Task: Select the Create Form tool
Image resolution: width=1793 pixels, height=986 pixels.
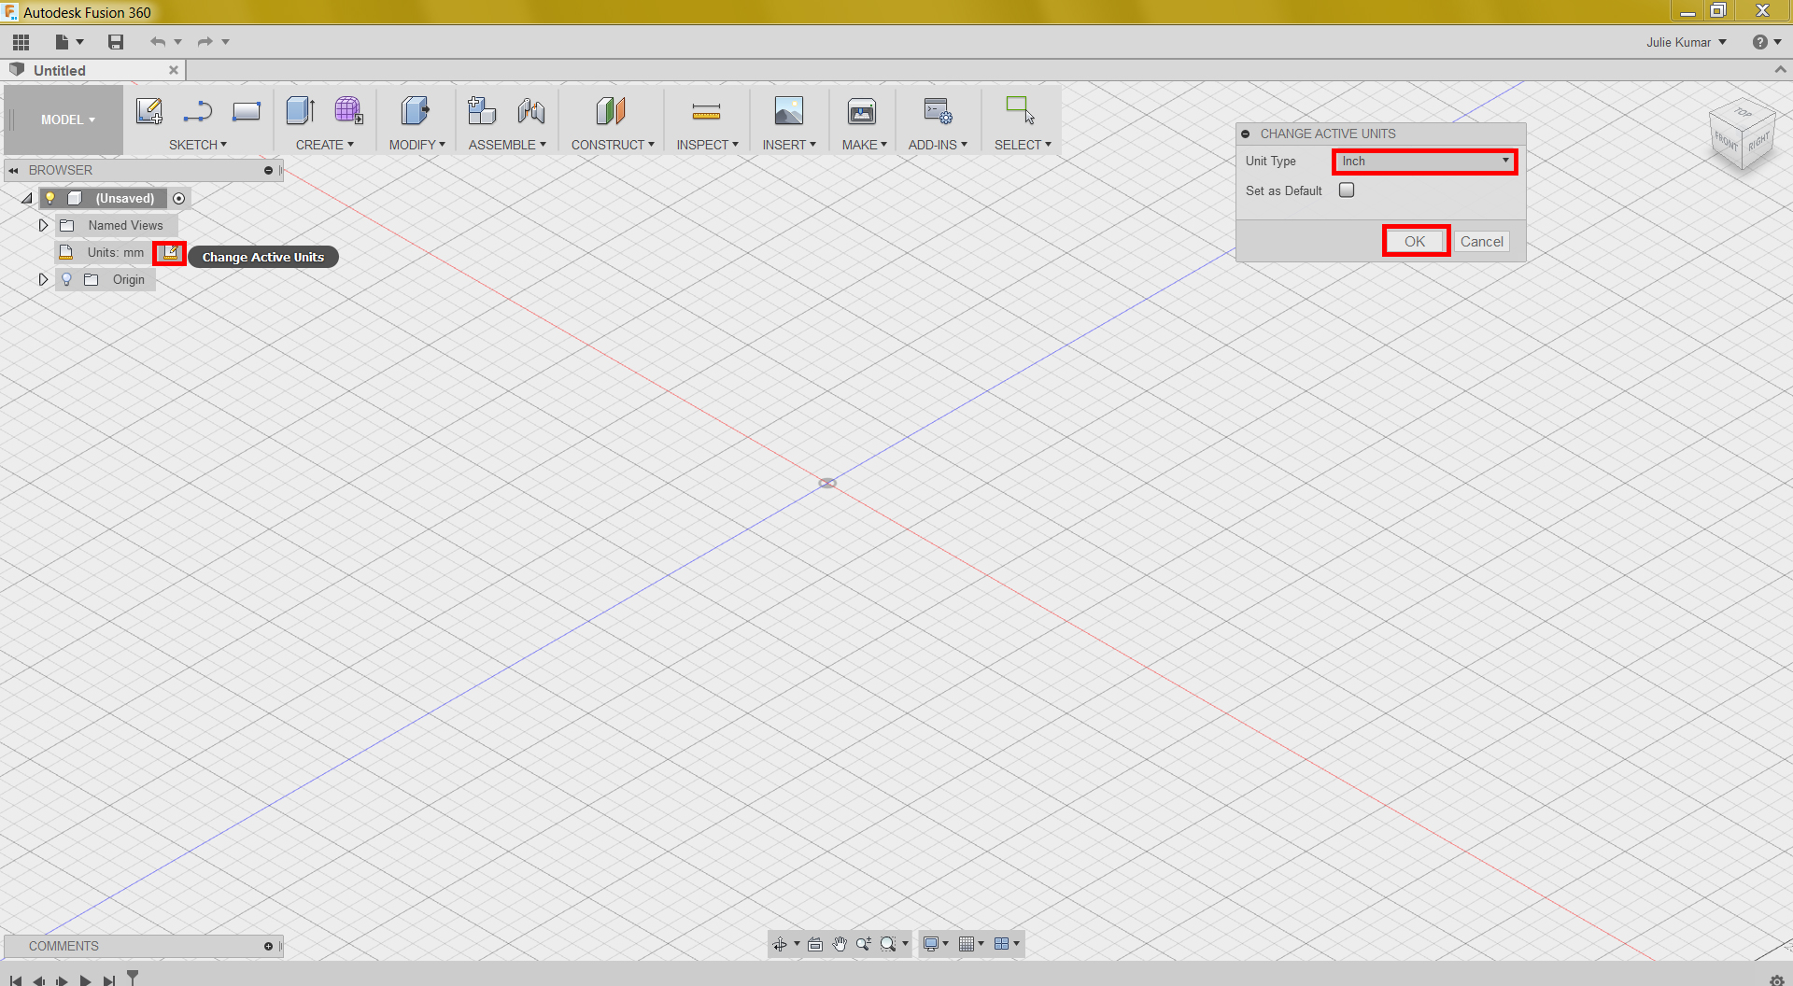Action: pyautogui.click(x=348, y=111)
